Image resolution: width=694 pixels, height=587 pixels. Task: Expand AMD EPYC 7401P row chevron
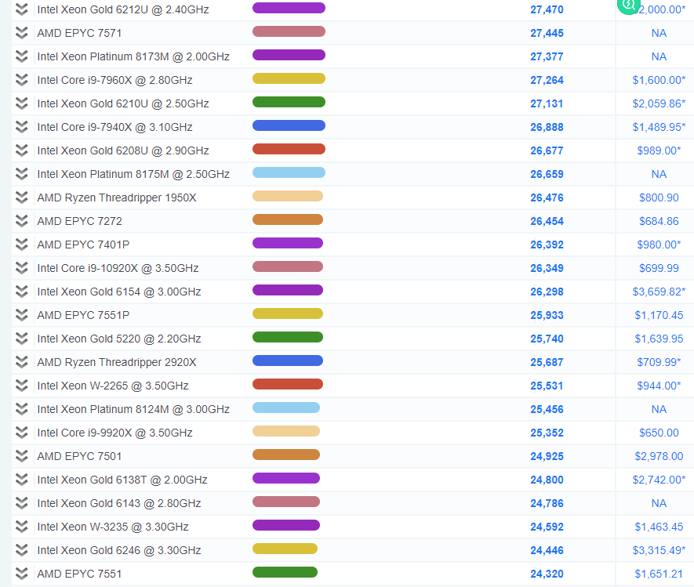coord(22,245)
